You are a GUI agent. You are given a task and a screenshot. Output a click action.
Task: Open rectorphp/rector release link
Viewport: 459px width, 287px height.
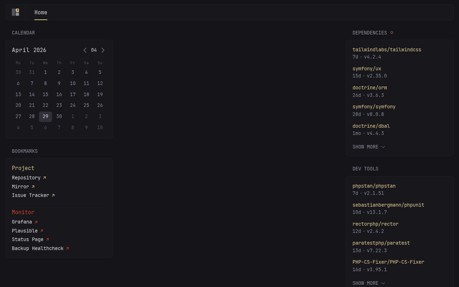(x=375, y=224)
